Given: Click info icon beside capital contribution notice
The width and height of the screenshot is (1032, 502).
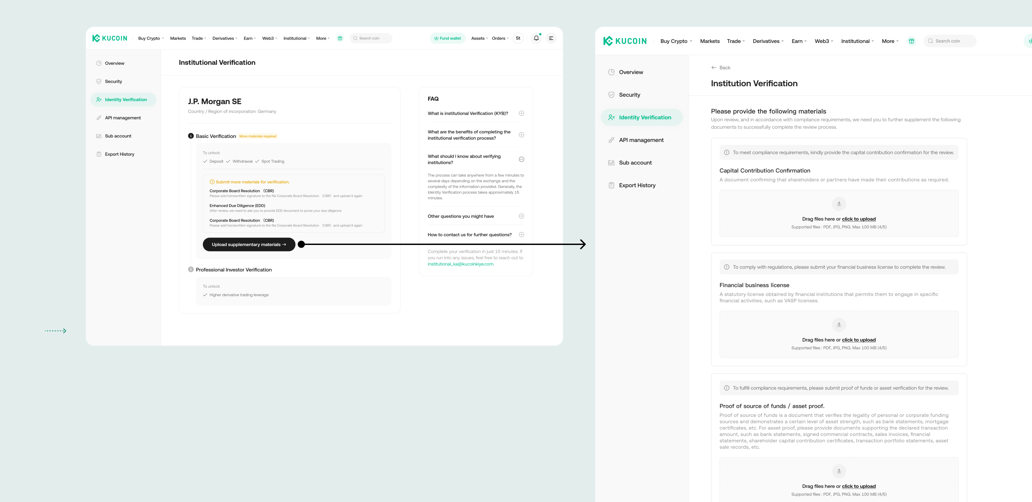Looking at the screenshot, I should [x=727, y=152].
